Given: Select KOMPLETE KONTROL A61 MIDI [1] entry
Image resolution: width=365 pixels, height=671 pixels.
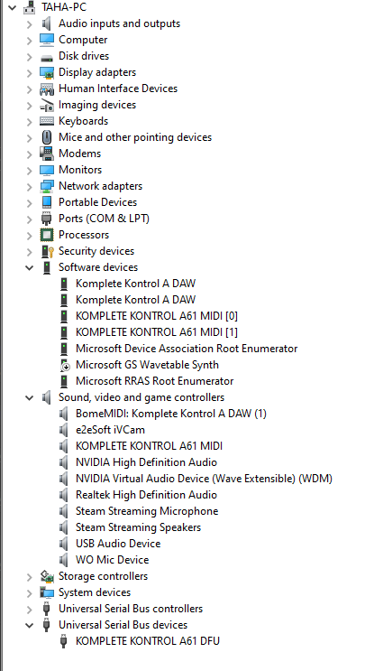Looking at the screenshot, I should coord(157,332).
